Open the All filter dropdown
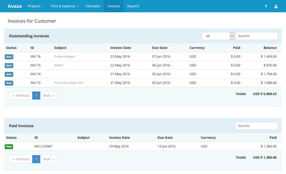 tap(218, 36)
